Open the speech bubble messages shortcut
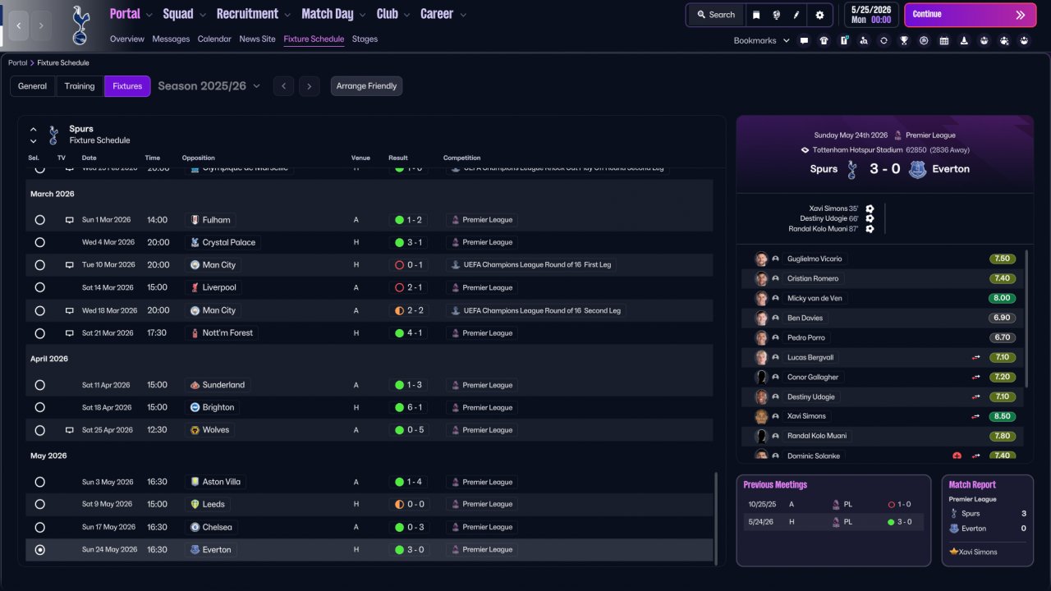The height and width of the screenshot is (591, 1051). tap(804, 40)
